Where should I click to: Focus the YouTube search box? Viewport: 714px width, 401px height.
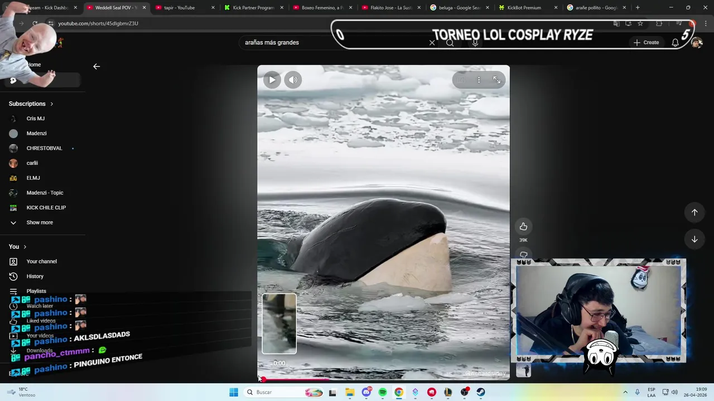335,42
